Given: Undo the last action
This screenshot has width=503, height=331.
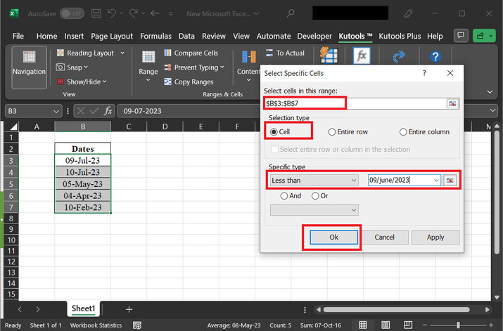Looking at the screenshot, I should (x=112, y=13).
